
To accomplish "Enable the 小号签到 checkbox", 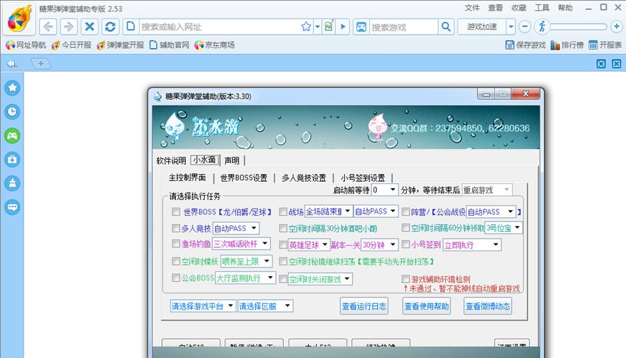I will 406,244.
